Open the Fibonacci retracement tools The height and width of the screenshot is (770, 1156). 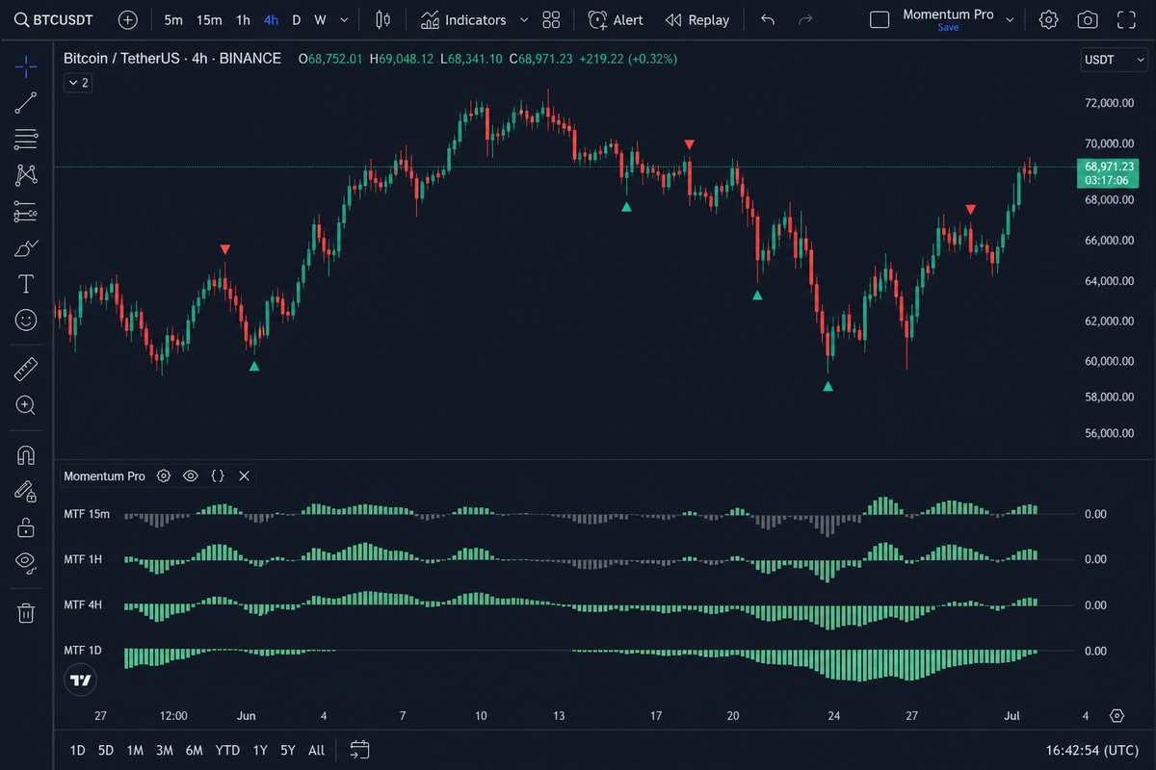tap(26, 140)
